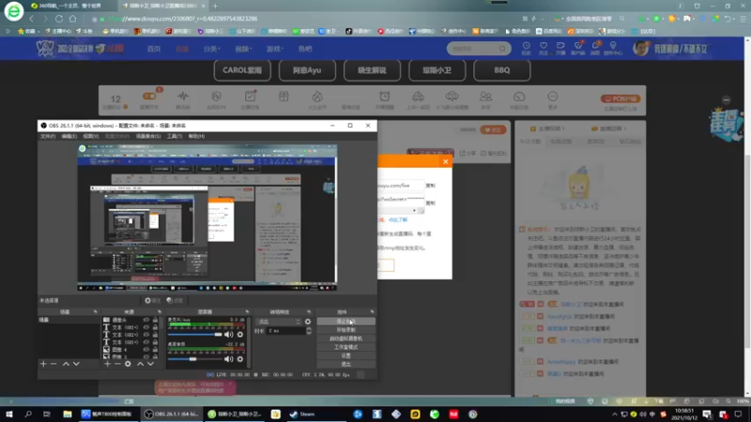Click the 阿意Ayu streamer button

(307, 70)
